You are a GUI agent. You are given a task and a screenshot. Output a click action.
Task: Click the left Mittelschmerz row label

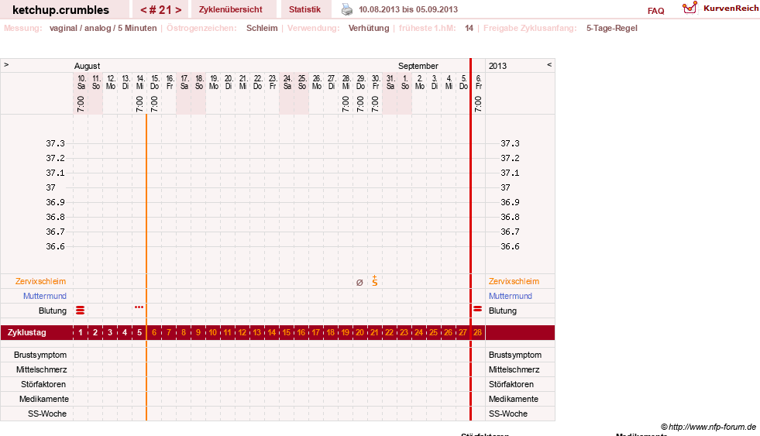click(x=41, y=369)
